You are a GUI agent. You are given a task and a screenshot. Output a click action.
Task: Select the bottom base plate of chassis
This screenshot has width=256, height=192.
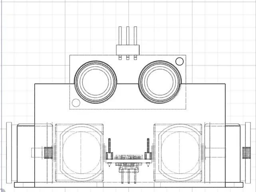click(x=129, y=185)
